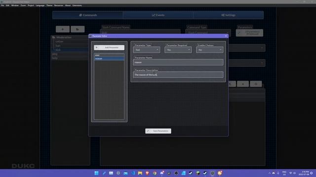Select the 'reason' parameter in list

pyautogui.click(x=109, y=59)
